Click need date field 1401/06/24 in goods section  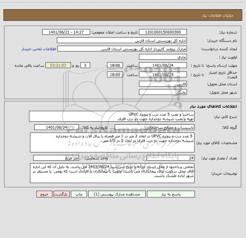[x=57, y=127]
